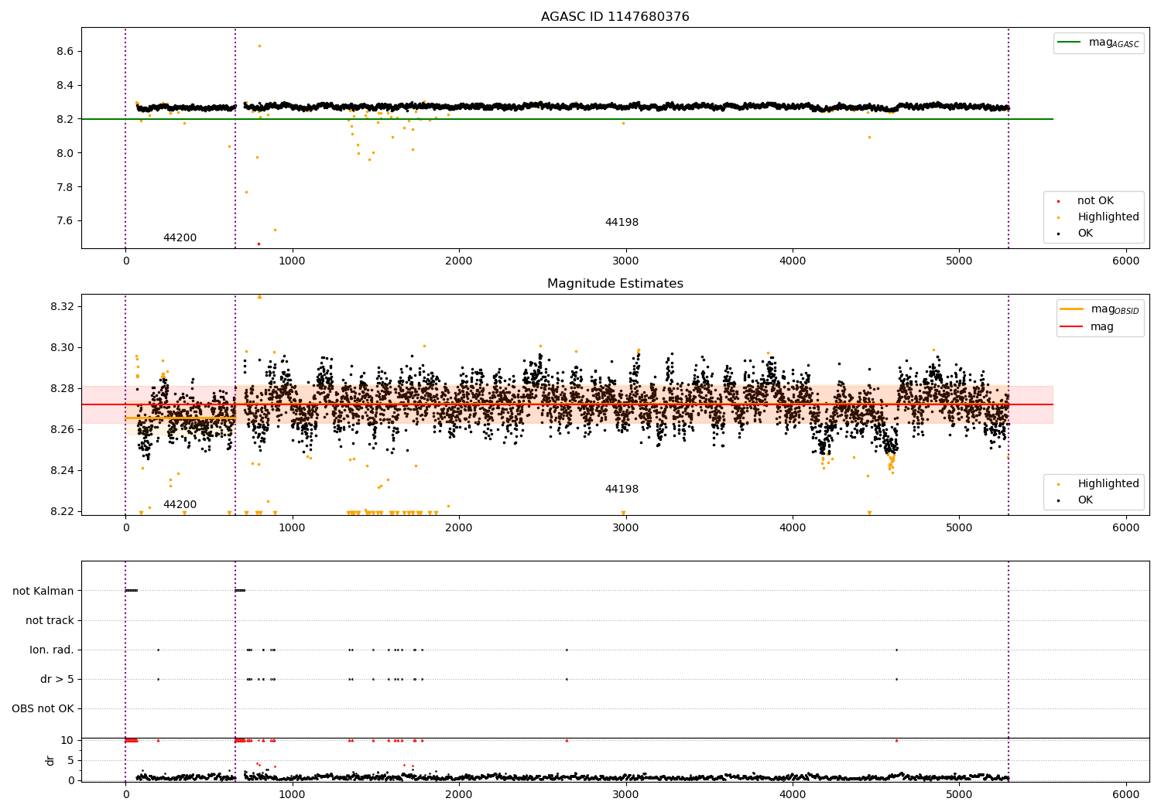Click the 'dr' axis label in bottom plot
Viewport: 1161px width, 812px height.
click(x=50, y=760)
